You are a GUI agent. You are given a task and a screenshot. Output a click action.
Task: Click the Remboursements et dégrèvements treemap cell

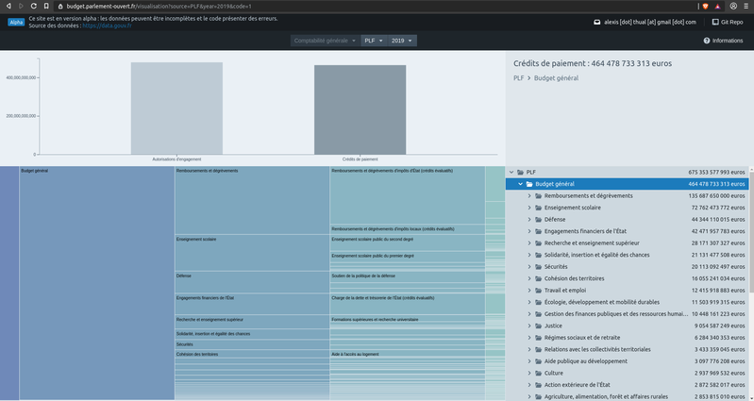(x=251, y=200)
